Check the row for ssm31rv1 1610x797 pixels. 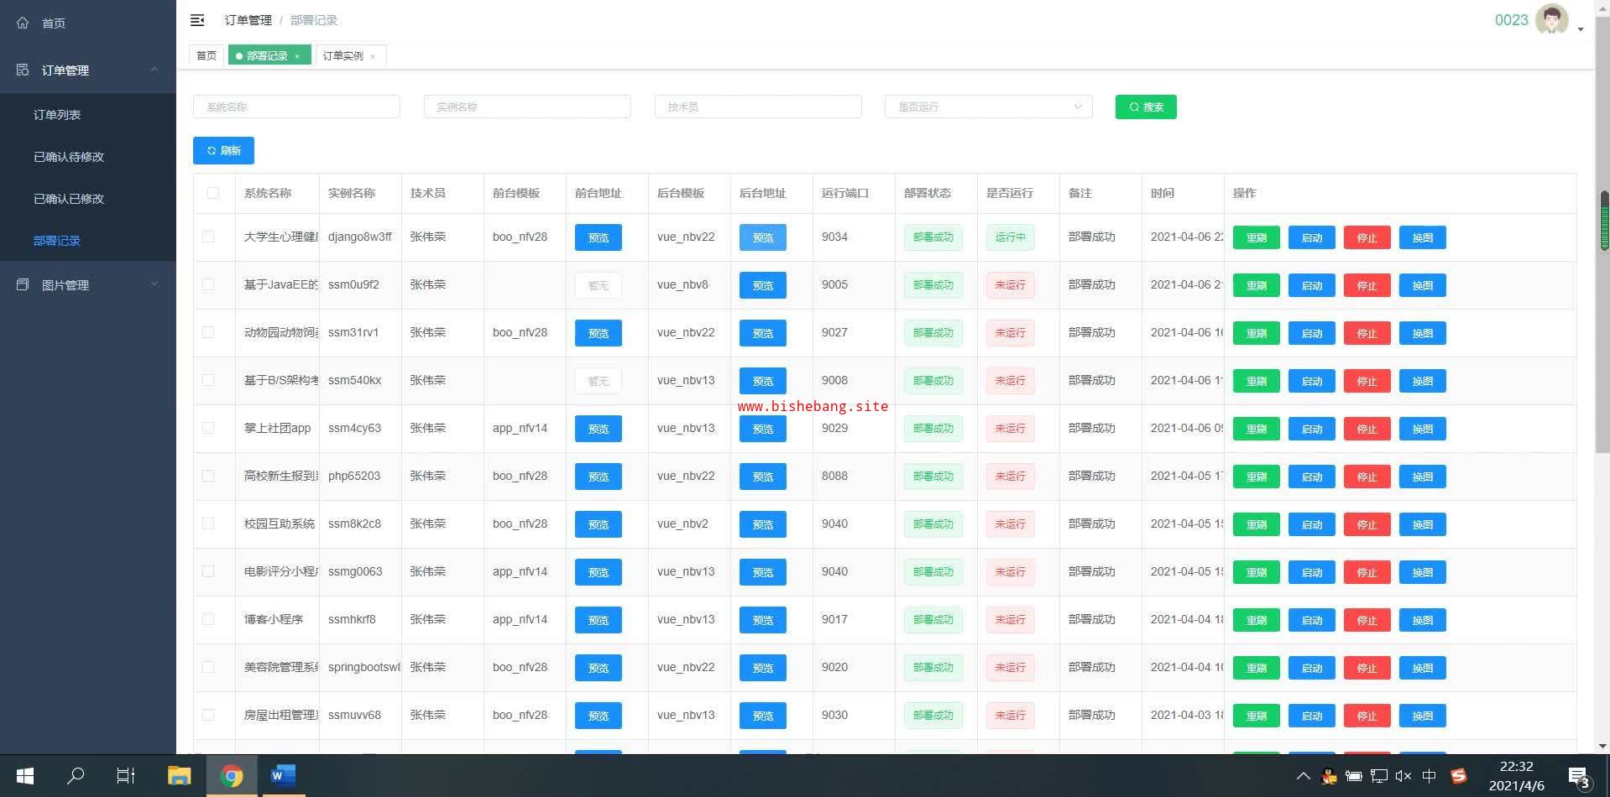pos(208,332)
